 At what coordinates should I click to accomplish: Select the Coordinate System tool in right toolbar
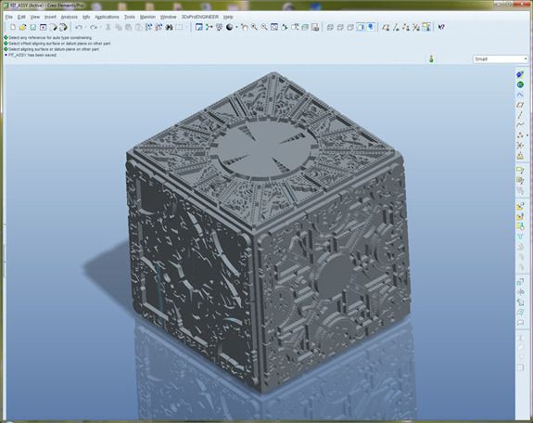point(520,146)
